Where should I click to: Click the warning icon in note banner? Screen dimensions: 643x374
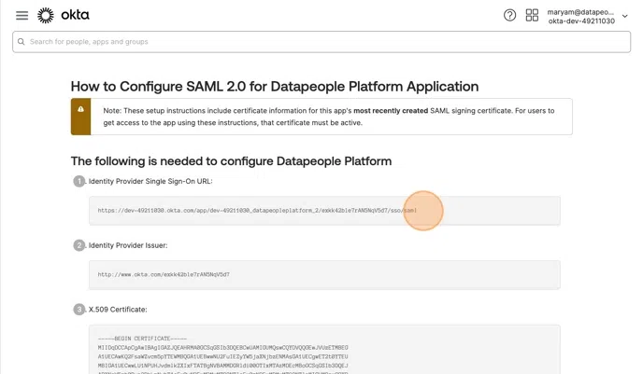tap(80, 110)
